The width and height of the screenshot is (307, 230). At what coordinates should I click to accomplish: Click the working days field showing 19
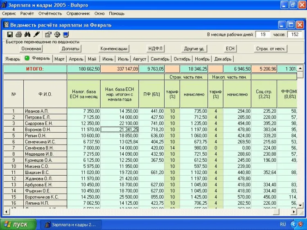point(263,35)
